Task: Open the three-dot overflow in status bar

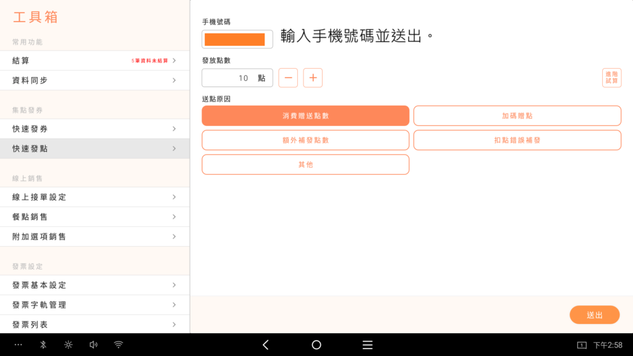Action: coord(19,345)
